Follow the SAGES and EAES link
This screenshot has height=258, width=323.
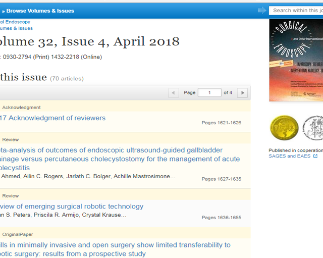pos(290,157)
